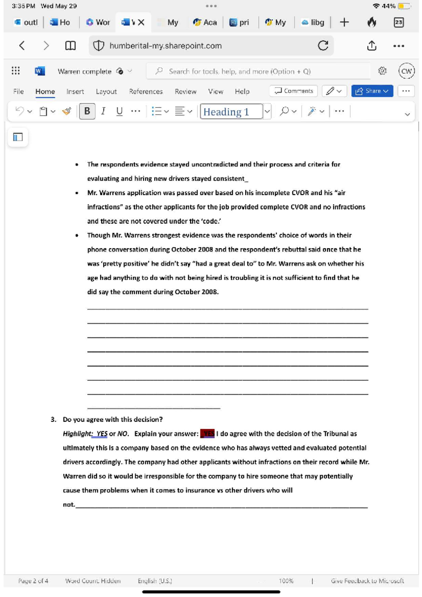Image resolution: width=422 pixels, height=597 pixels.
Task: Click the Share button
Action: point(372,91)
